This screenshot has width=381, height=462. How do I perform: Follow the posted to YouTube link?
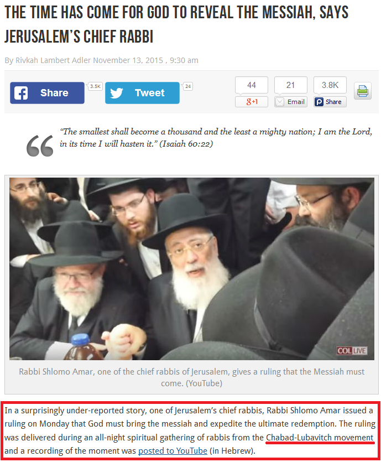coord(173,451)
